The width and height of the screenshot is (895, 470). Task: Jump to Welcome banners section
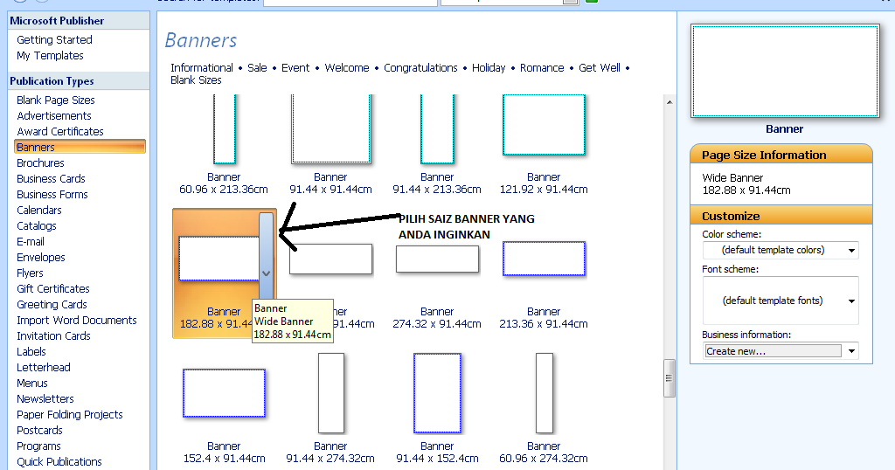coord(346,68)
